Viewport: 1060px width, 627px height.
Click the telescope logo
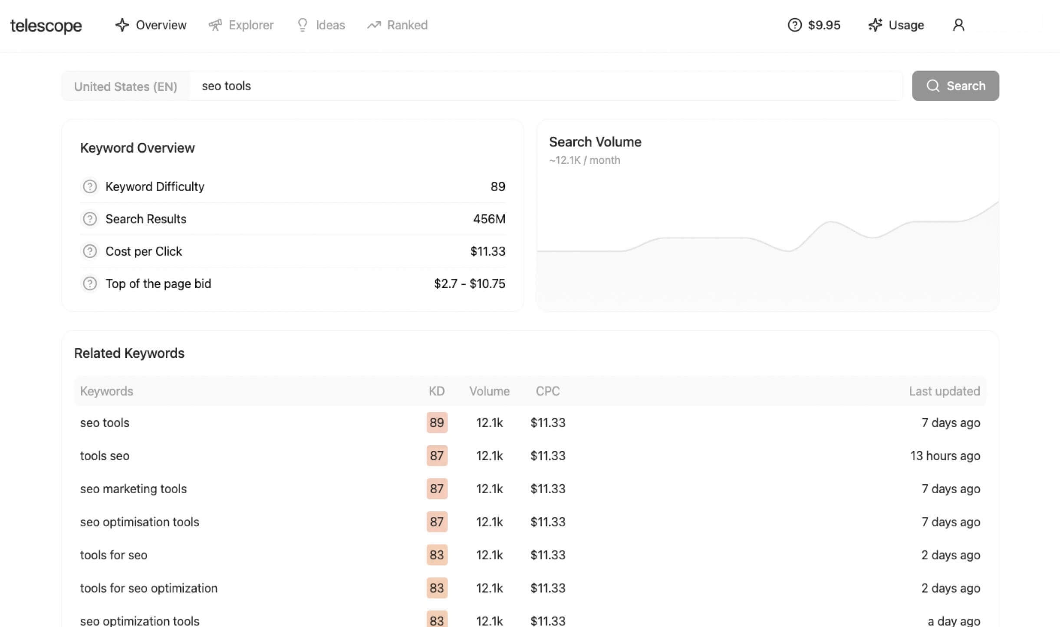pyautogui.click(x=46, y=26)
